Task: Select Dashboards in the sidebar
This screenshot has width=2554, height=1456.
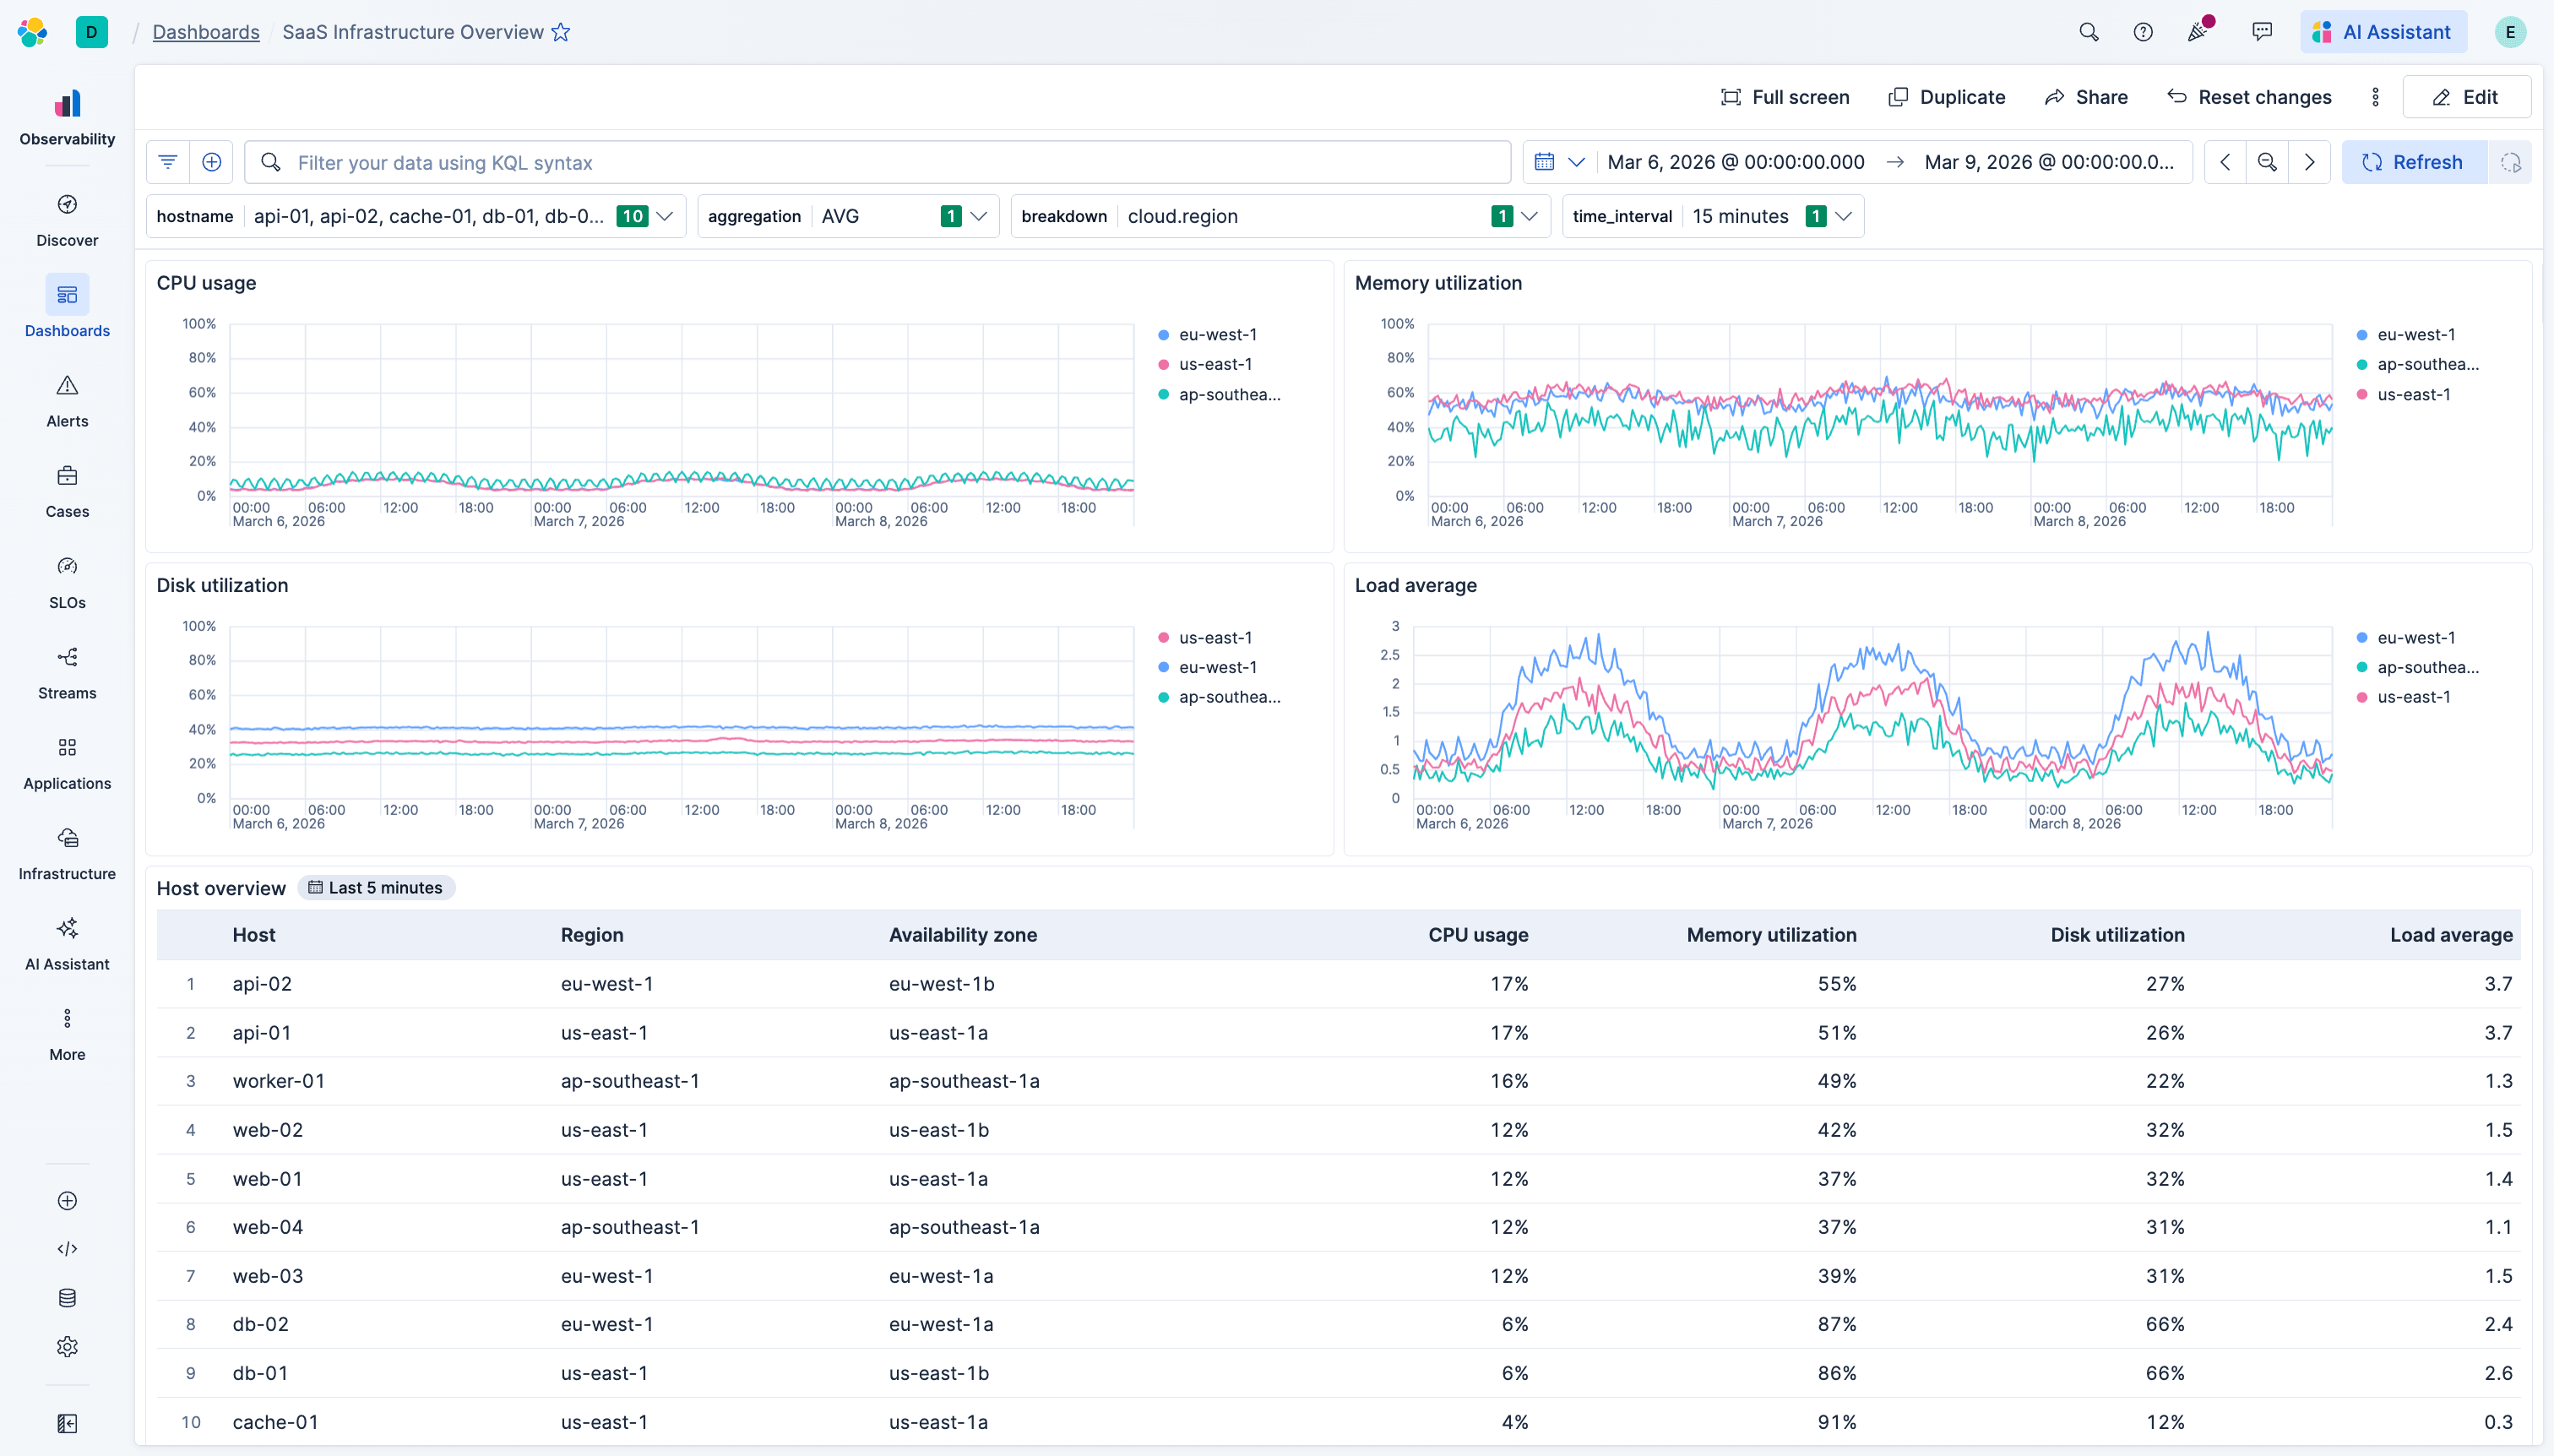Action: click(x=67, y=309)
